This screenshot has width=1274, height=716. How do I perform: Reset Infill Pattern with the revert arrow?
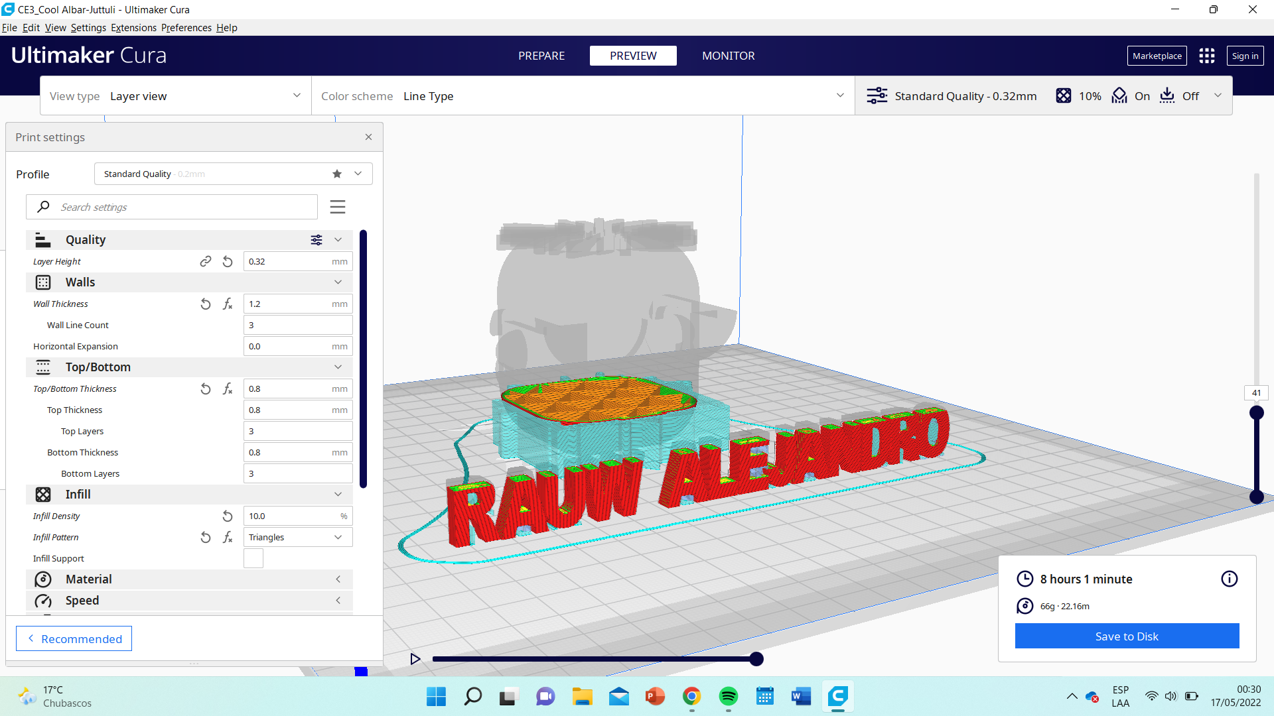point(206,537)
